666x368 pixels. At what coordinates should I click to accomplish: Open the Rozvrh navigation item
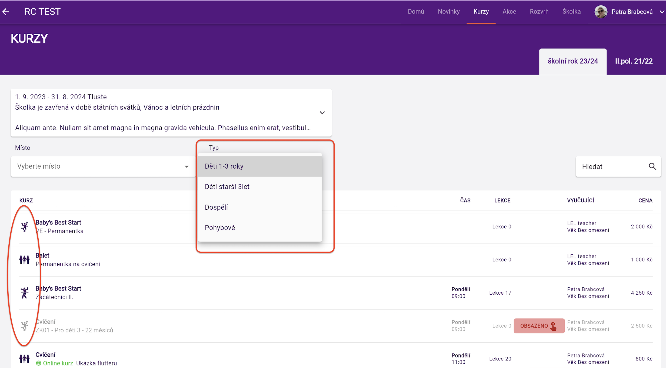539,12
